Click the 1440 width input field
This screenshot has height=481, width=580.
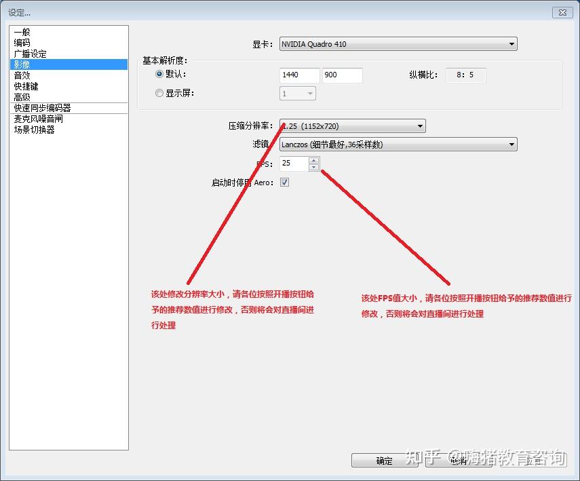(x=300, y=75)
